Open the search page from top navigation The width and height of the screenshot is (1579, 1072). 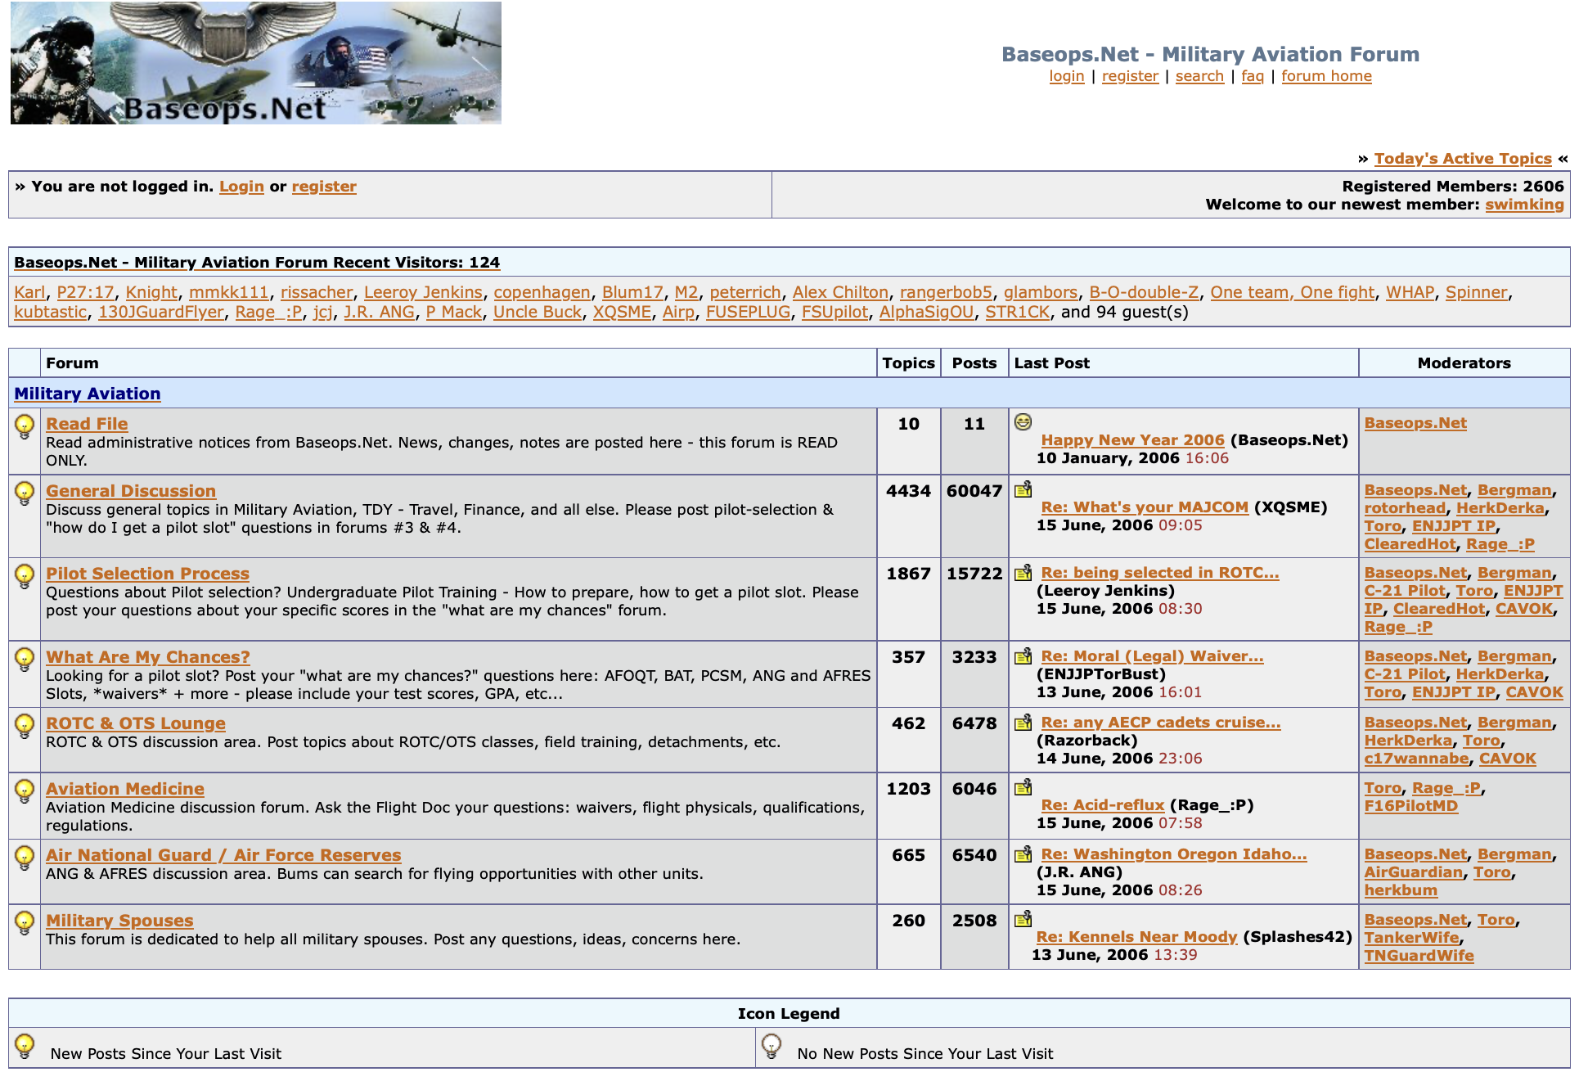click(1199, 76)
